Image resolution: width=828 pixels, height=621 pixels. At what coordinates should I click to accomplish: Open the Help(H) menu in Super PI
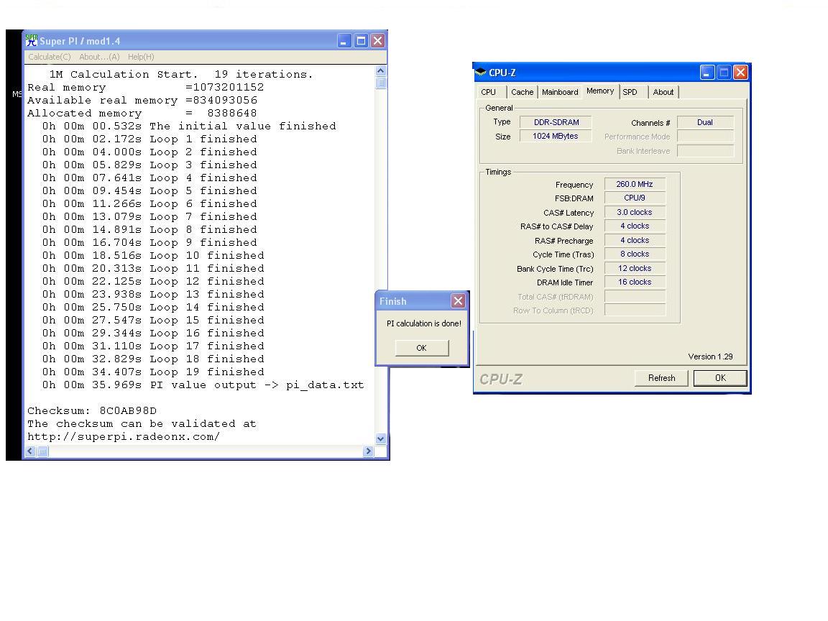[141, 57]
